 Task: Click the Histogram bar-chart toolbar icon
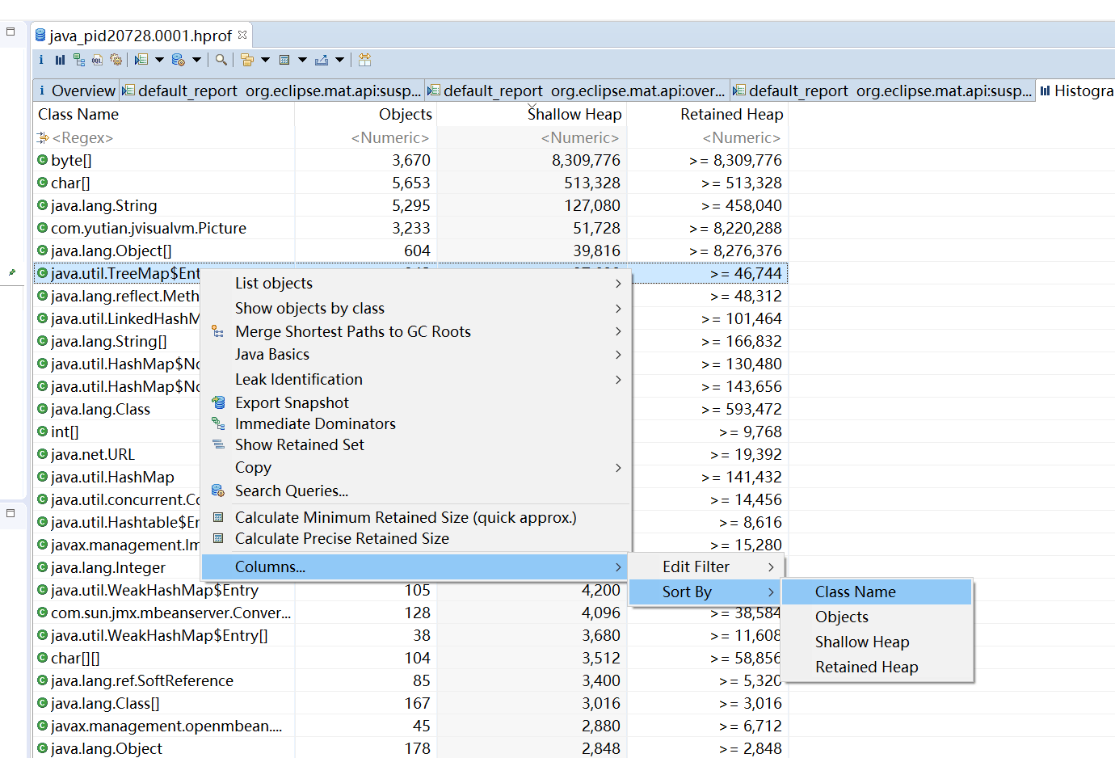(60, 60)
